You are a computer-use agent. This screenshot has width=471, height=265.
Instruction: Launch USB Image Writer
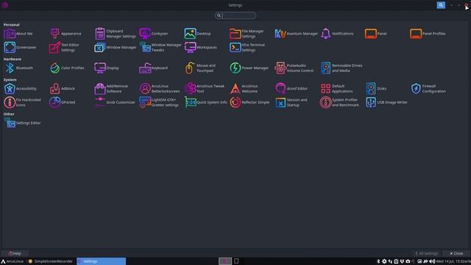coord(386,102)
